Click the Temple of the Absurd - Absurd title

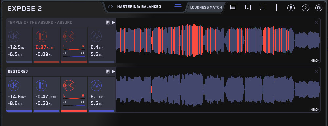point(40,22)
